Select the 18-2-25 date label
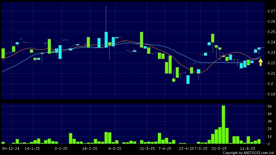This screenshot has height=155, width=276. (x=90, y=149)
